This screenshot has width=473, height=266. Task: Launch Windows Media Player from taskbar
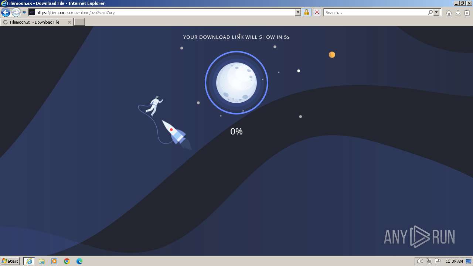pyautogui.click(x=54, y=261)
